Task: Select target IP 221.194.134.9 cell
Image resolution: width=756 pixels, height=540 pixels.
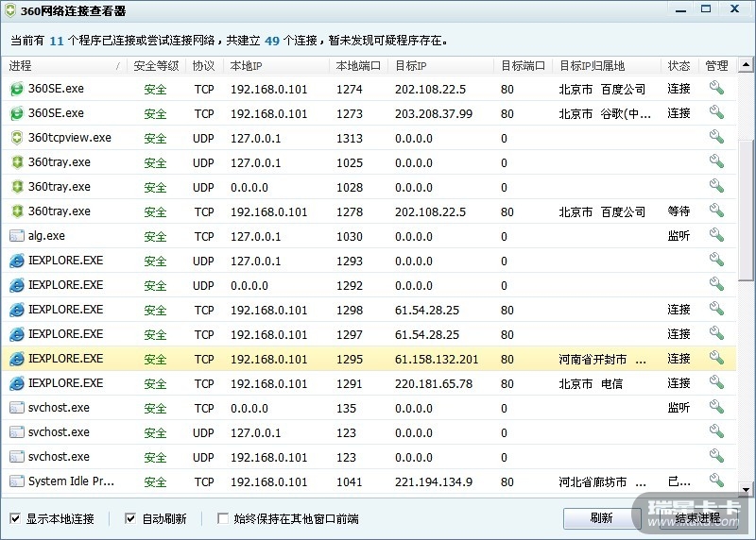Action: click(x=434, y=482)
